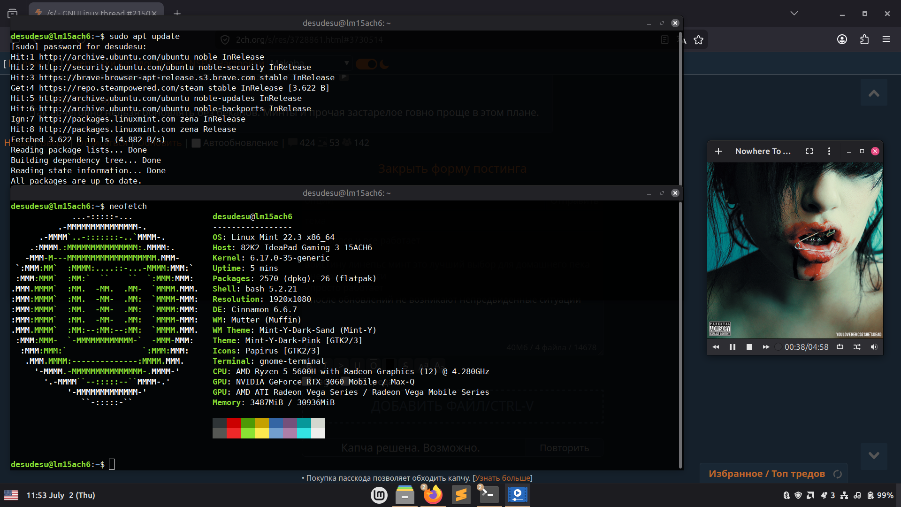Open the 'Избранное / Топ тредов' panel
The width and height of the screenshot is (901, 507).
click(767, 474)
